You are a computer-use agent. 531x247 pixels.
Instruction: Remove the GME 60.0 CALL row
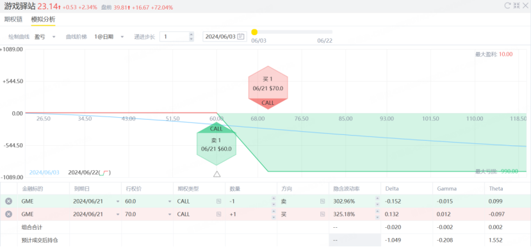pyautogui.click(x=9, y=202)
